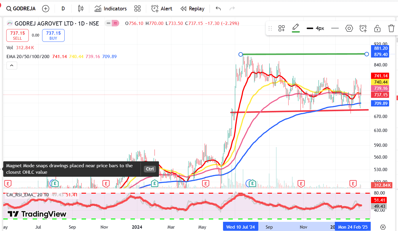This screenshot has height=231, width=398.
Task: Lock the selected drawing
Action: click(x=377, y=28)
